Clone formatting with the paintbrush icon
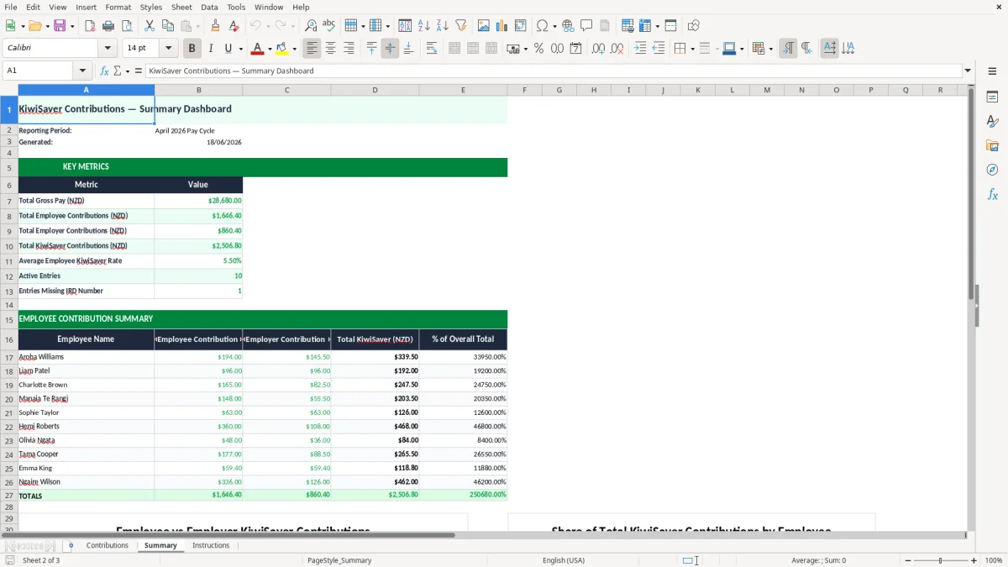 (x=215, y=26)
